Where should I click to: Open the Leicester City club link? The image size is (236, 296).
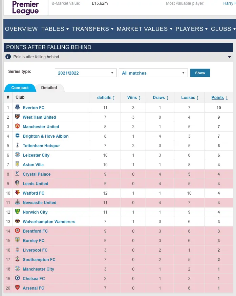[36, 155]
